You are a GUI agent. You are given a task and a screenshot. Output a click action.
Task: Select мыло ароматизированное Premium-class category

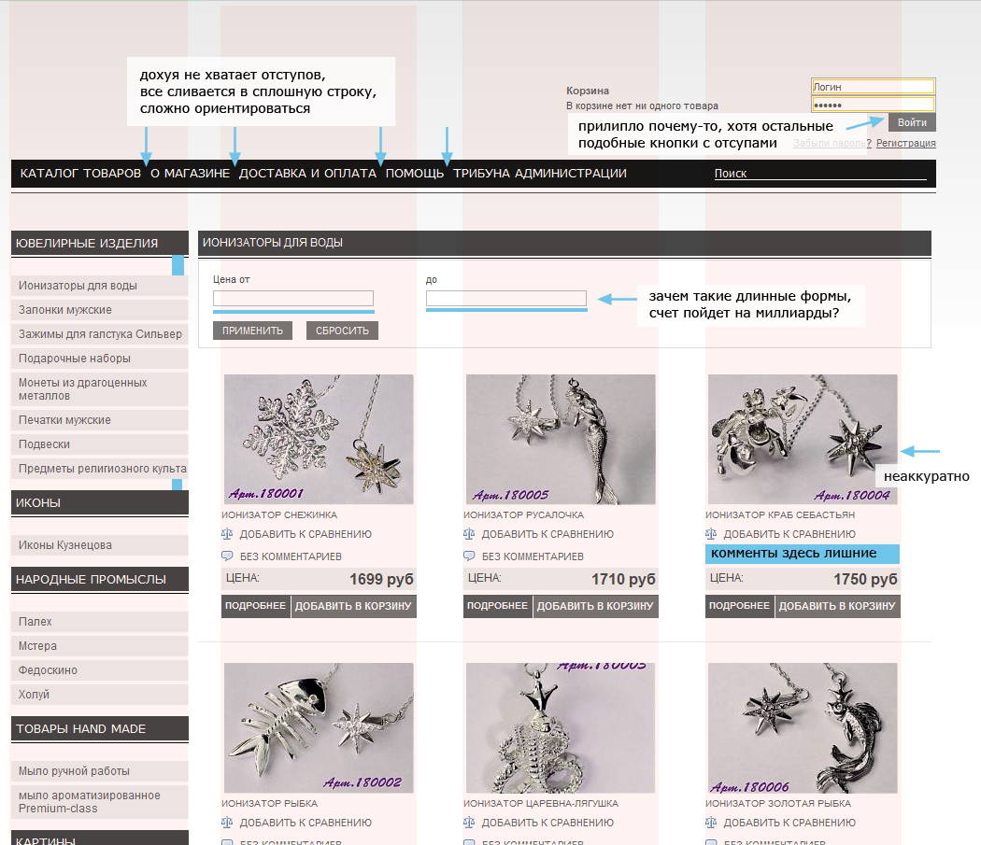click(99, 802)
